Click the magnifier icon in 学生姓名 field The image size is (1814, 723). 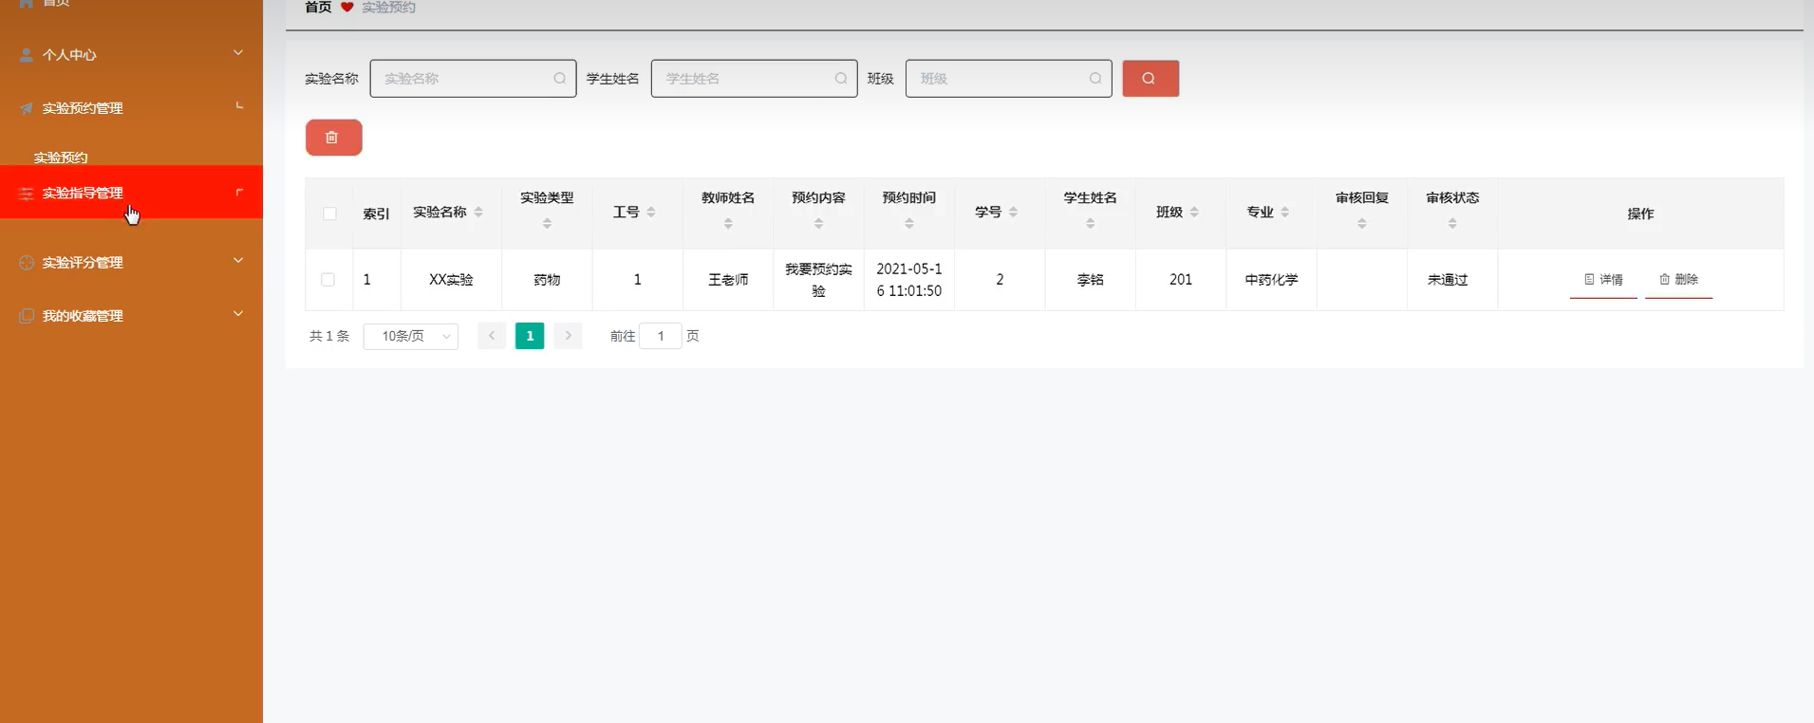coord(841,79)
